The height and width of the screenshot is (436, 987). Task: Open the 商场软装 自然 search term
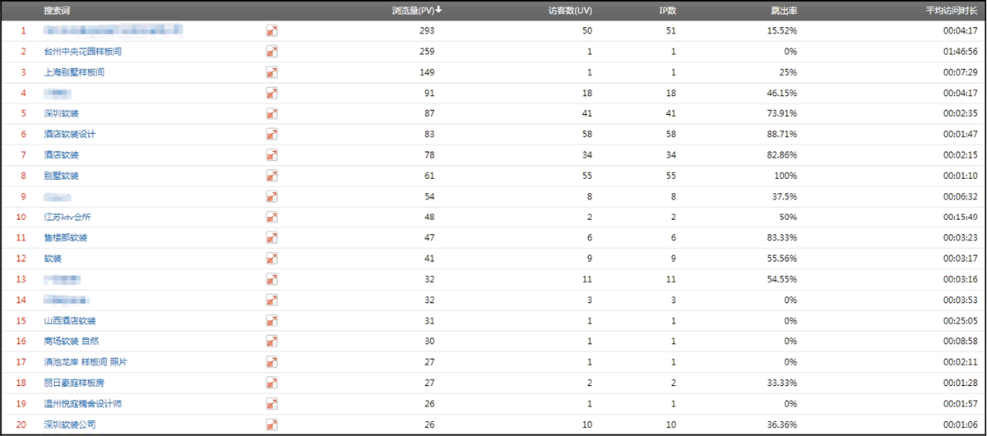tap(71, 342)
